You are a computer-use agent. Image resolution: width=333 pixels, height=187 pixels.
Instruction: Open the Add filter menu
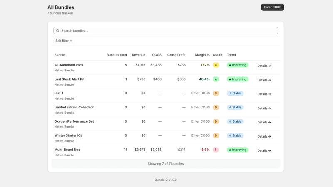click(64, 41)
